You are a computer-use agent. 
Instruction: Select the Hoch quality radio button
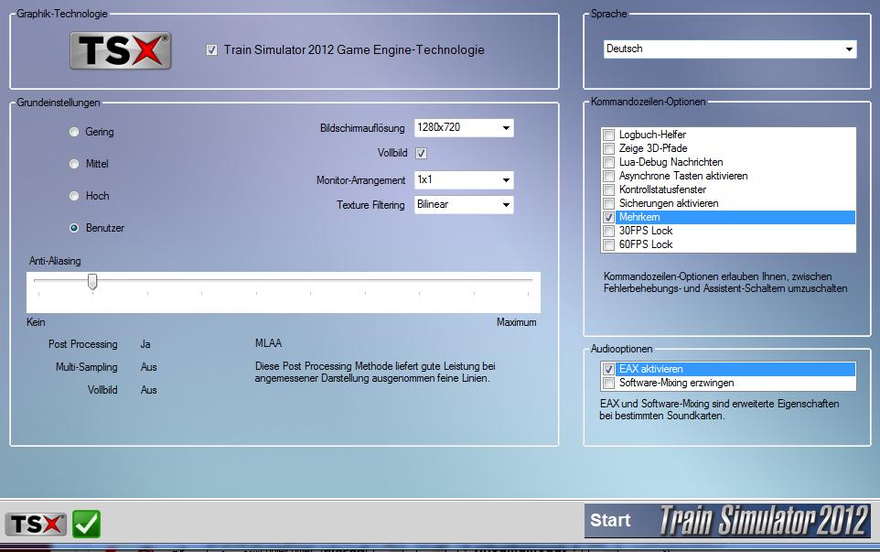point(74,196)
